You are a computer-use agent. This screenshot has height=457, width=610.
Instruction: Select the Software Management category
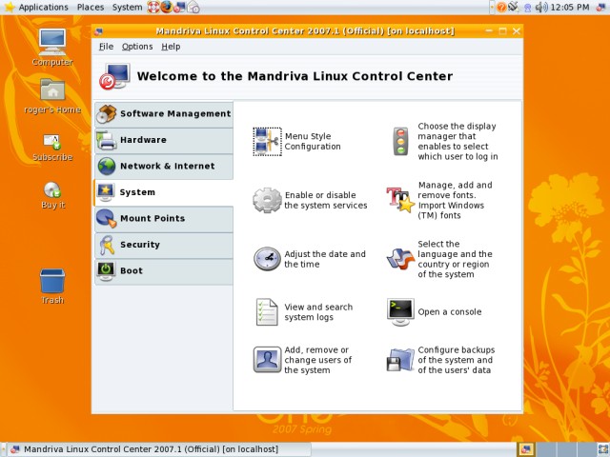[x=164, y=114]
